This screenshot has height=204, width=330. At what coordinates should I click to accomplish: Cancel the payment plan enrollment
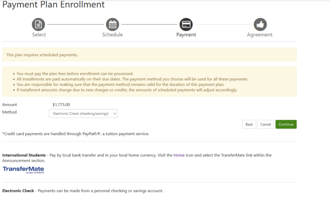point(265,124)
